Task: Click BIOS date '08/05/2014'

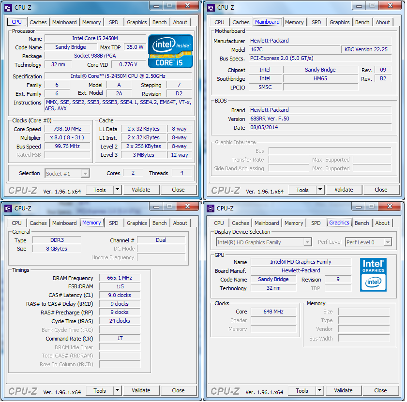Action: click(x=320, y=127)
